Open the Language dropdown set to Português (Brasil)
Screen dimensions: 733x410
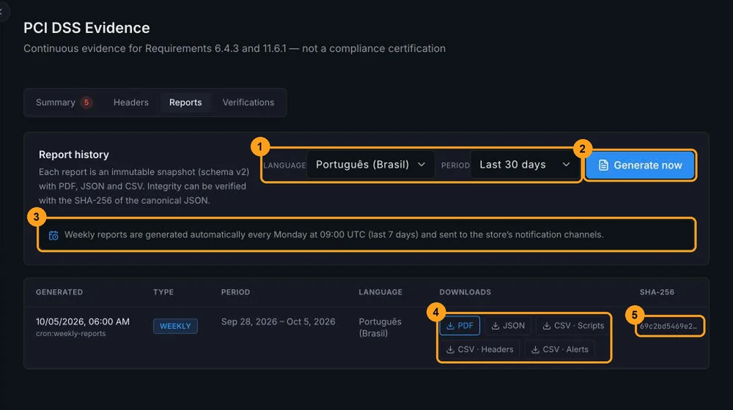371,165
